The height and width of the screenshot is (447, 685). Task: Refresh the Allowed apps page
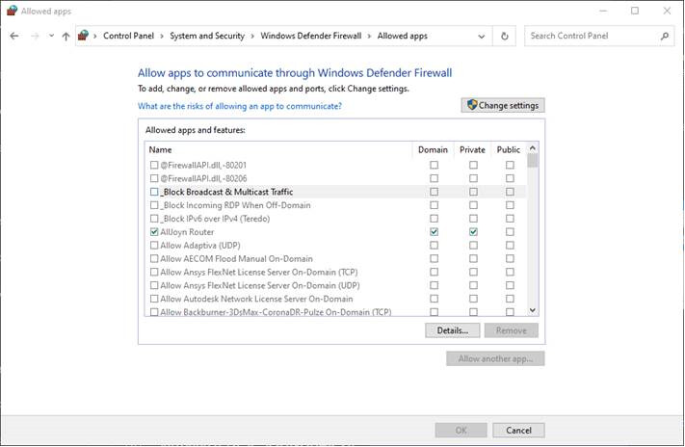[504, 36]
